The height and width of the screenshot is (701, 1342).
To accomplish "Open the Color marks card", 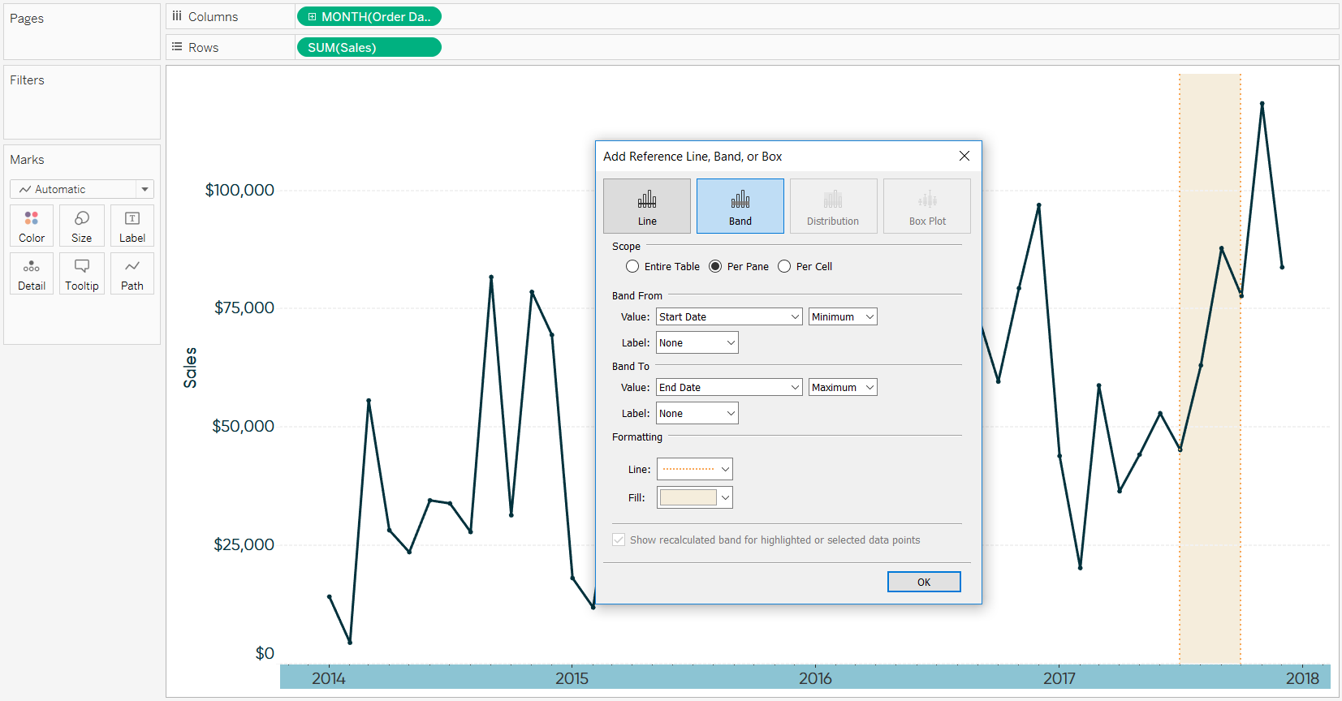I will click(x=32, y=226).
